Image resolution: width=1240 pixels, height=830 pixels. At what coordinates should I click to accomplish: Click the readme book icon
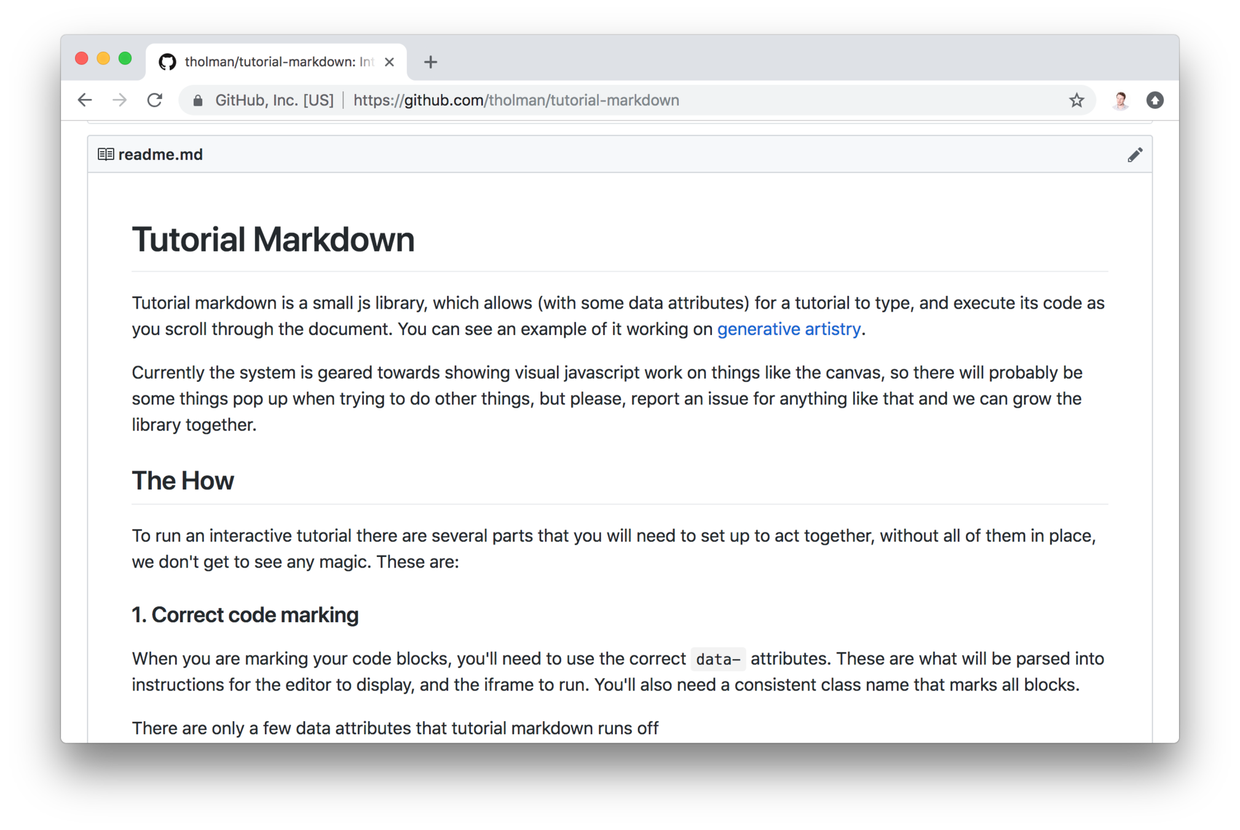point(106,154)
